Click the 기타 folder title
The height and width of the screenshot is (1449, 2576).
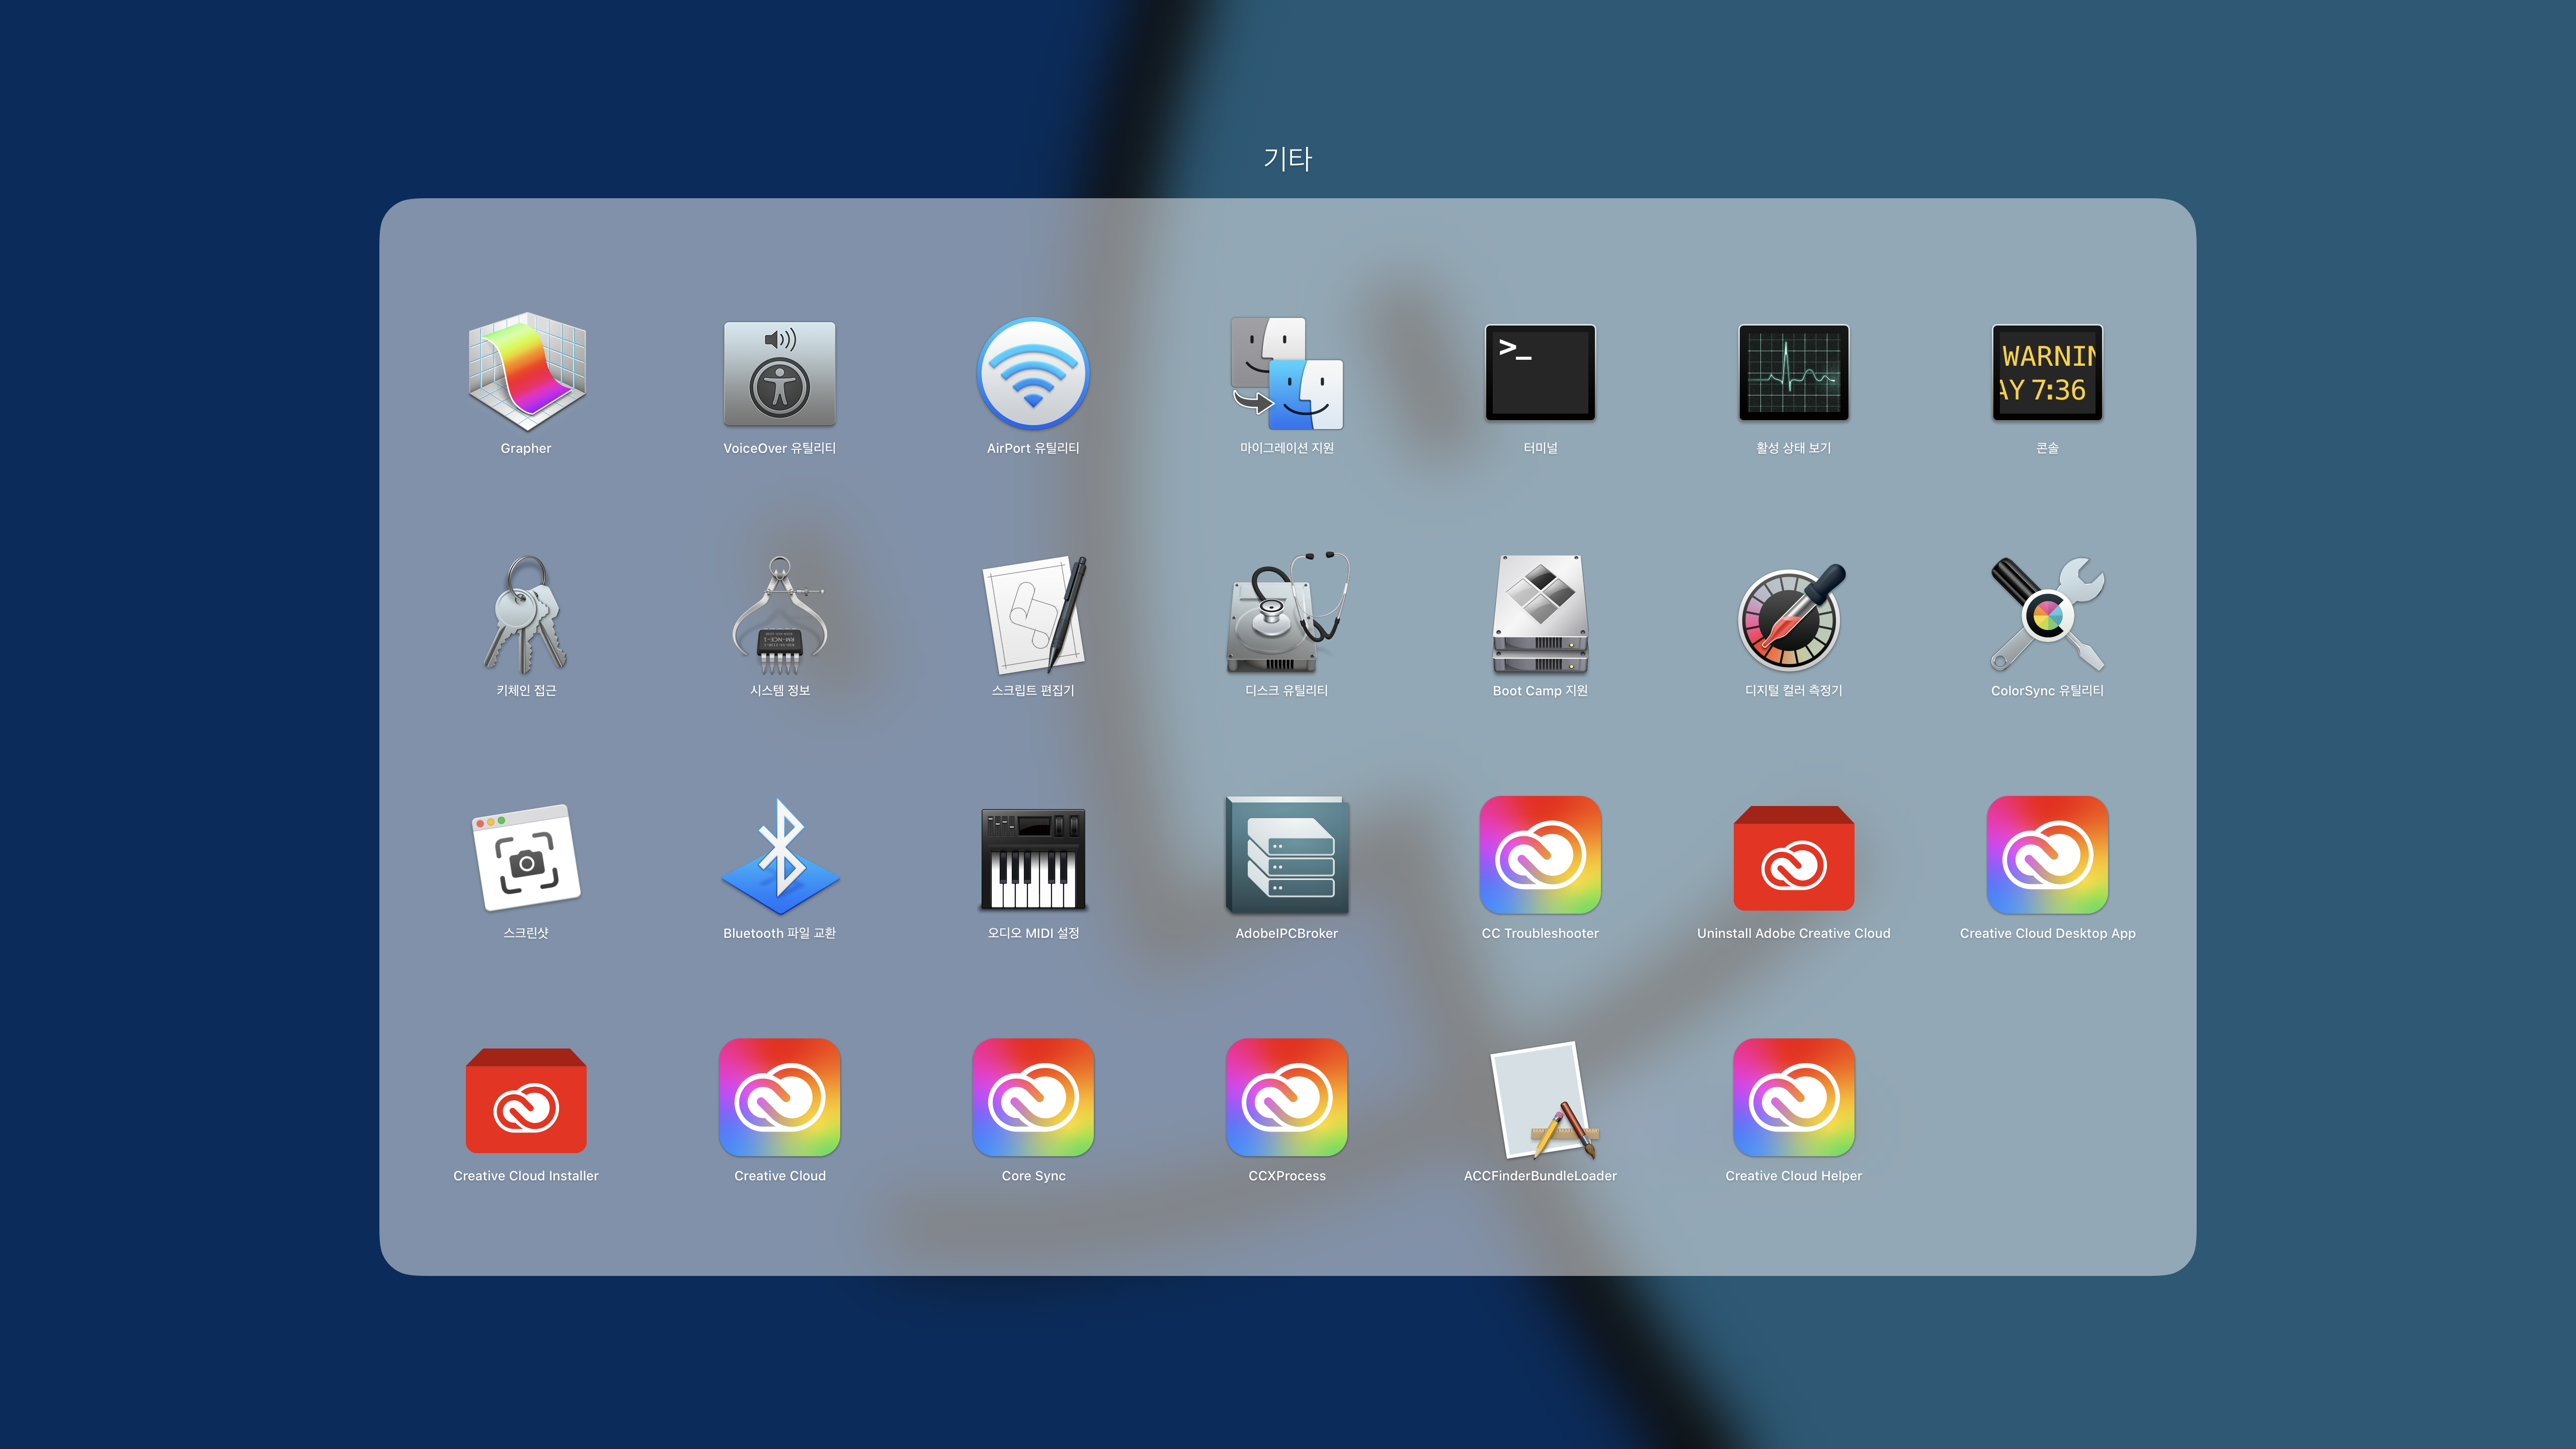[x=1287, y=159]
